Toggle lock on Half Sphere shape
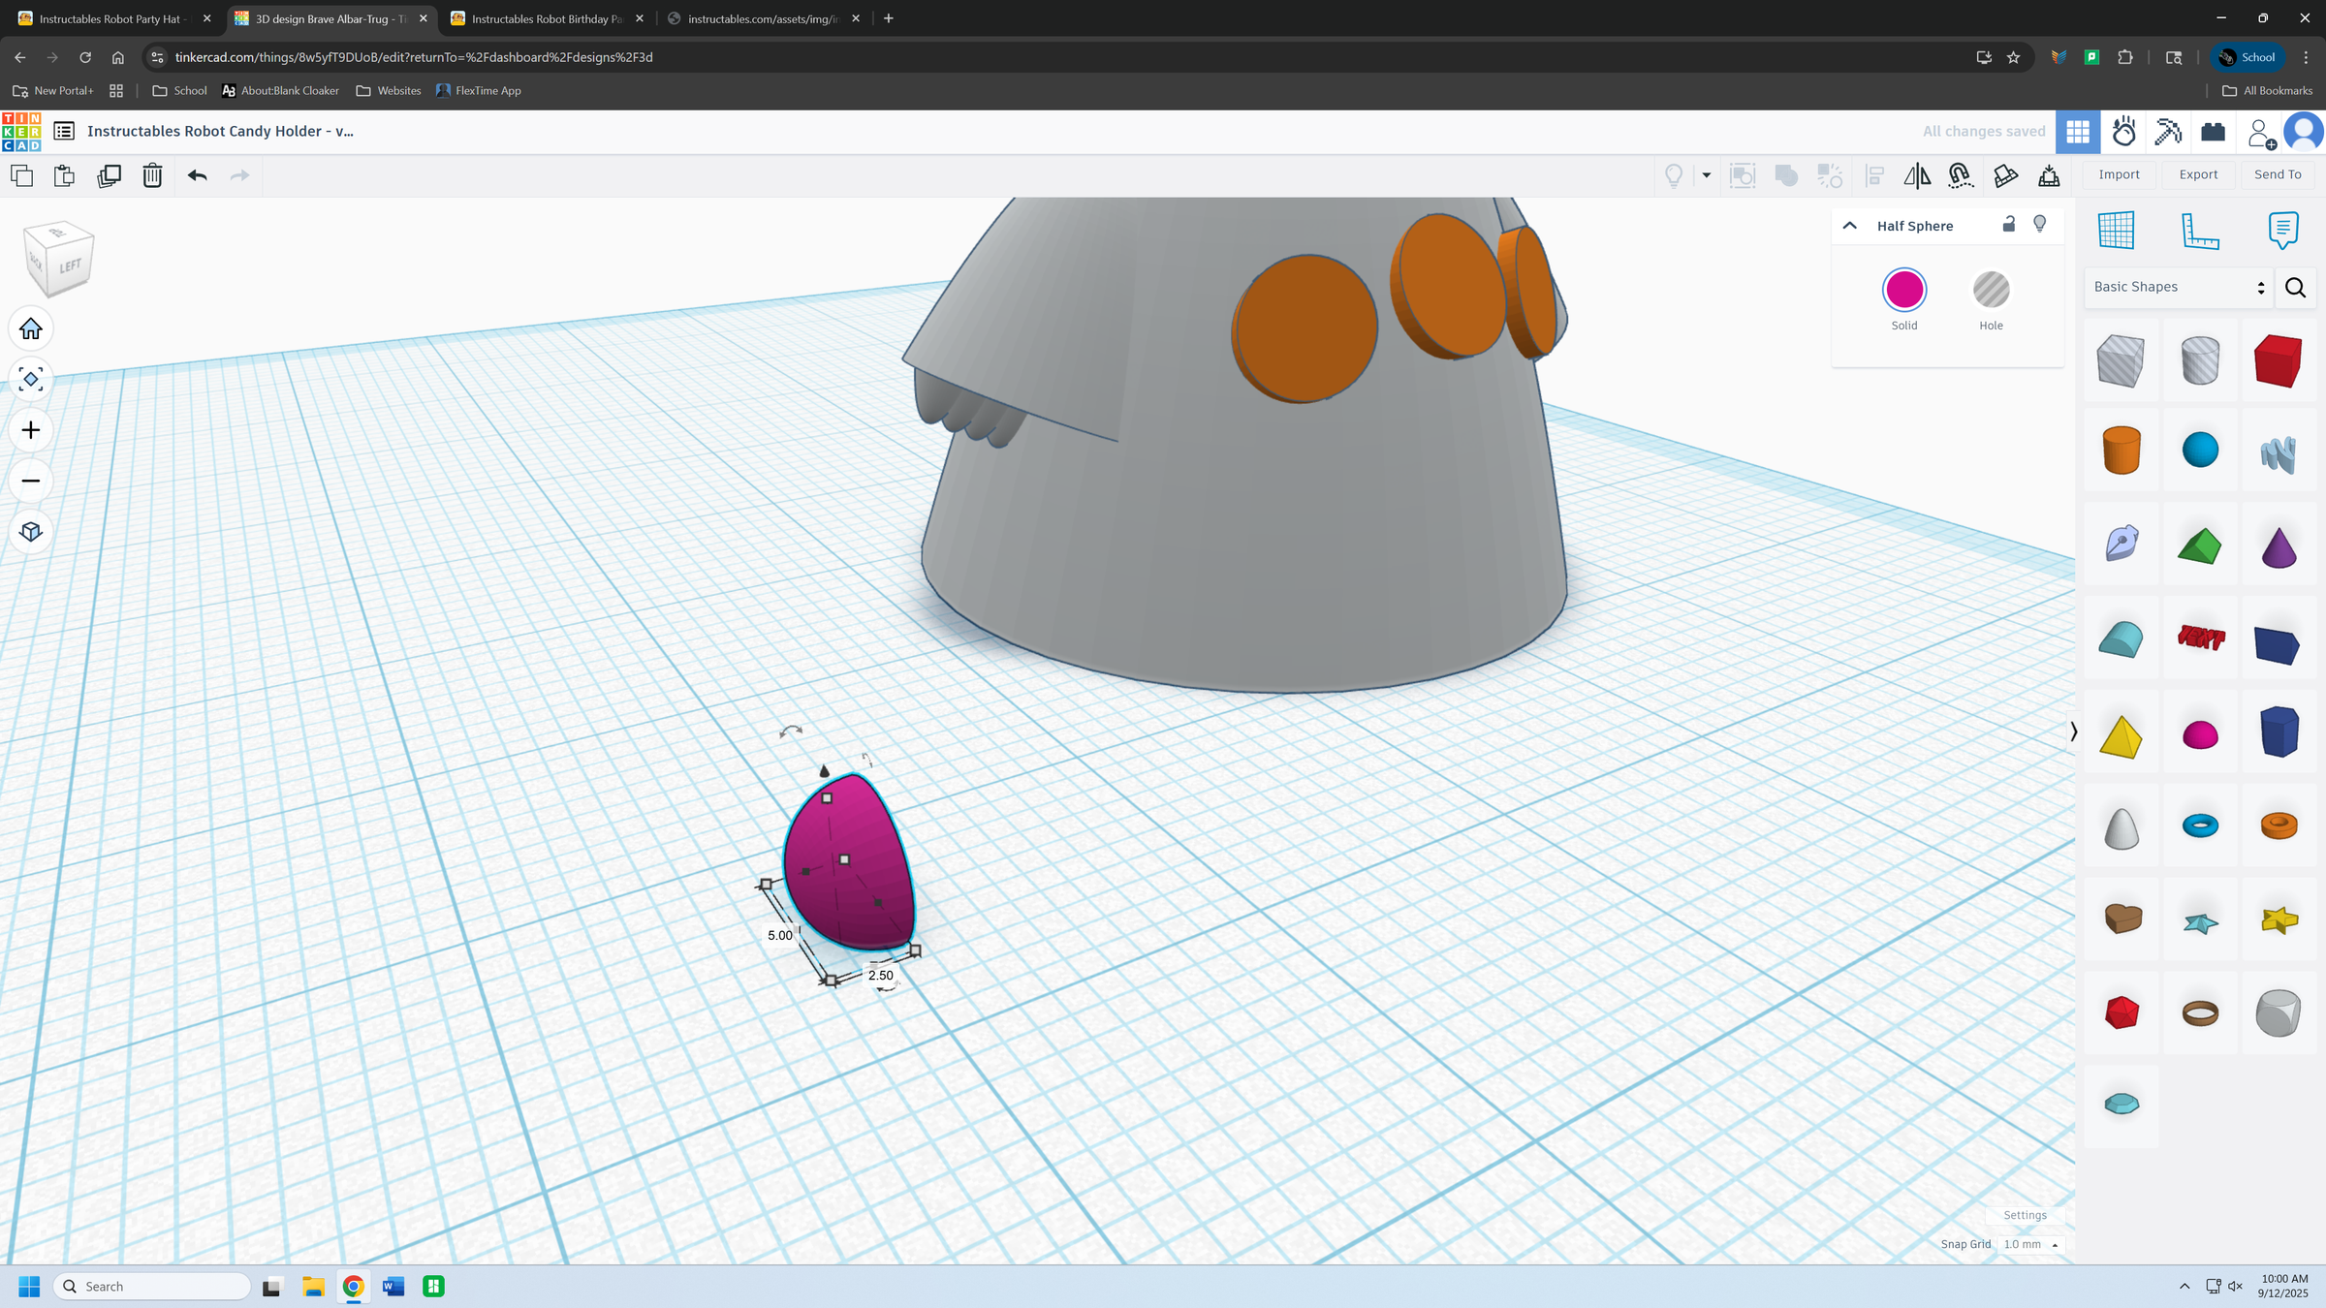This screenshot has width=2326, height=1308. coord(2009,224)
